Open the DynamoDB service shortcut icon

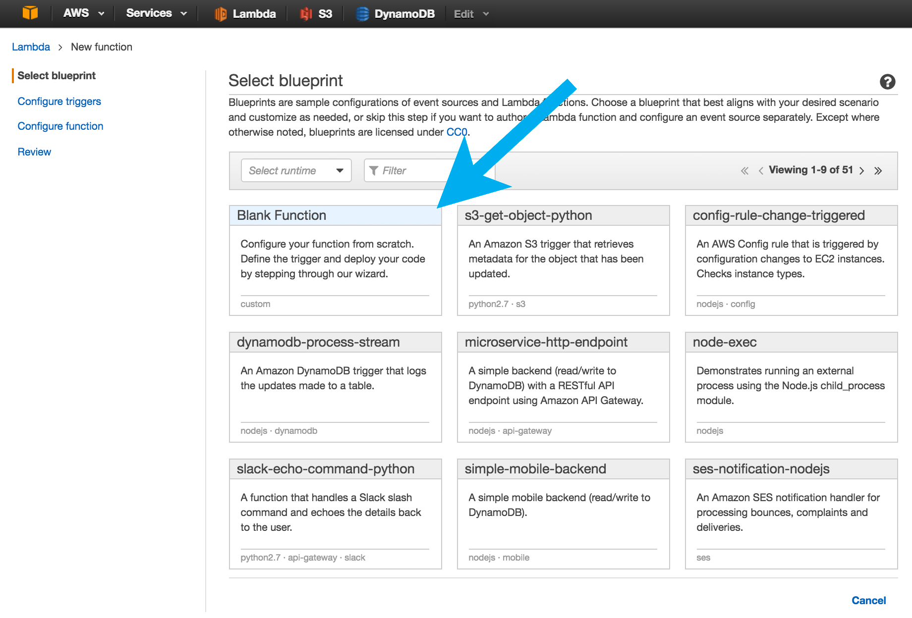(362, 14)
